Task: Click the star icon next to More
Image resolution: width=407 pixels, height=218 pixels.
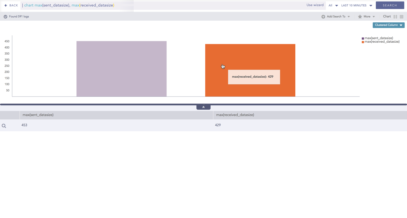Action: point(360,17)
